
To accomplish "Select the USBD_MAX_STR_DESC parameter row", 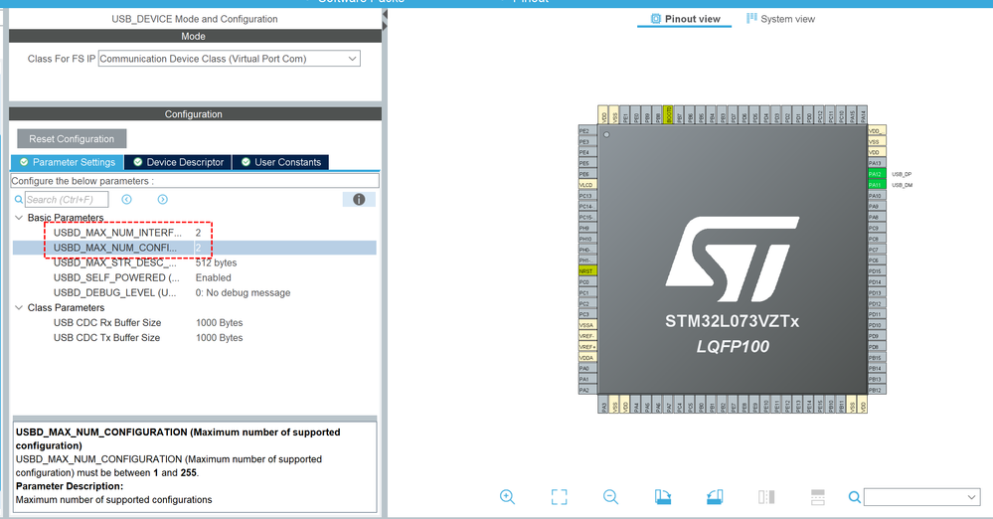I will (195, 262).
